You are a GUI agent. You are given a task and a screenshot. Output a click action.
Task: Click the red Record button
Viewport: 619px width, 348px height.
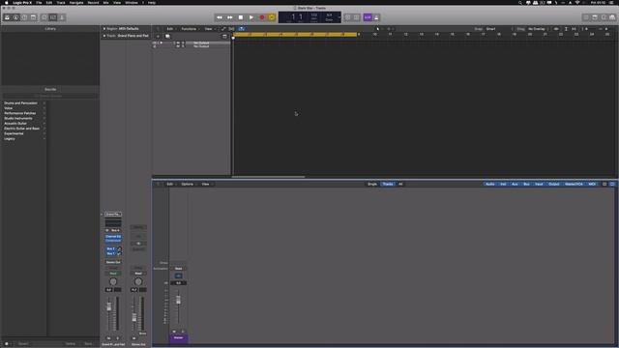coord(261,17)
